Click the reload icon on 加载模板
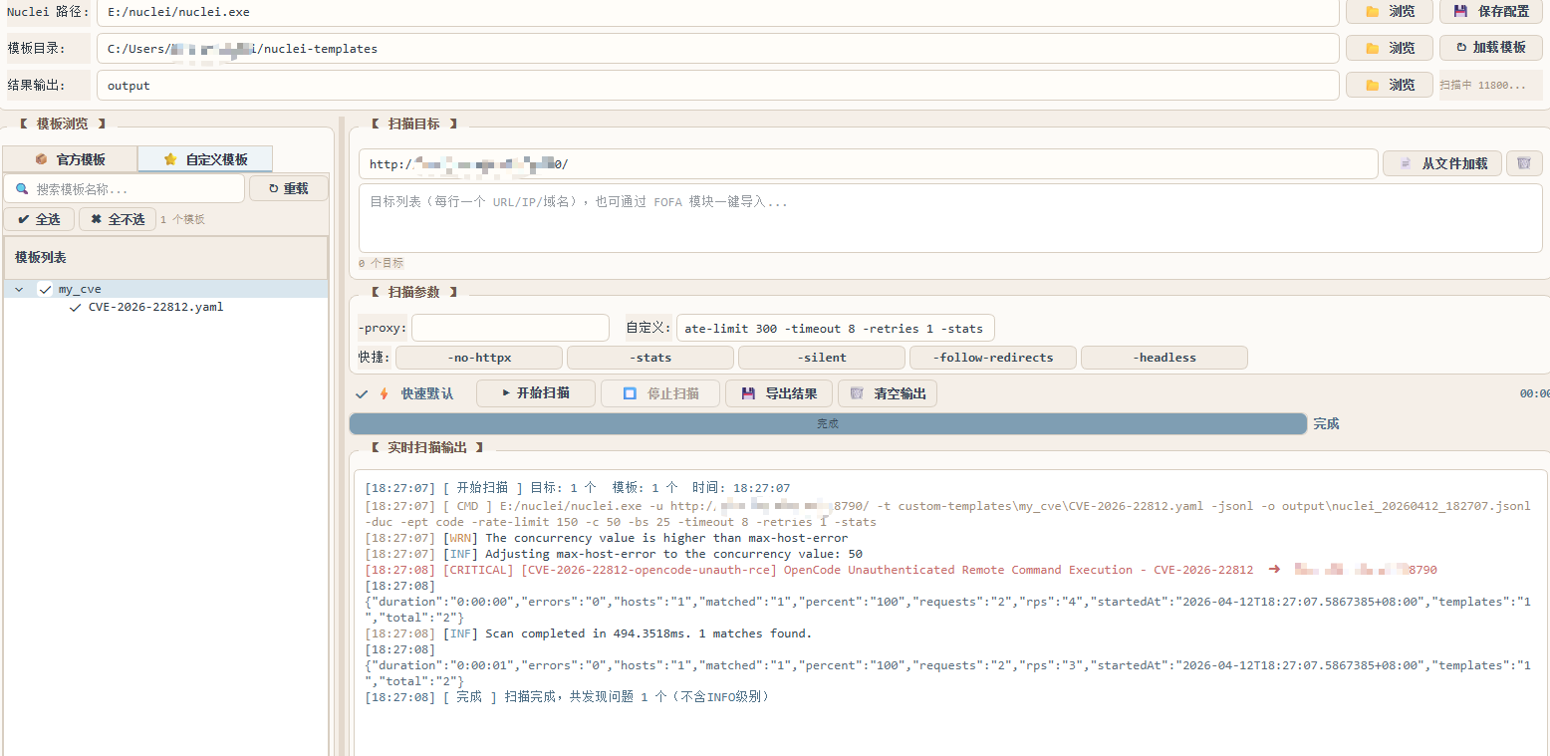Viewport: 1550px width, 756px height. pyautogui.click(x=1460, y=48)
